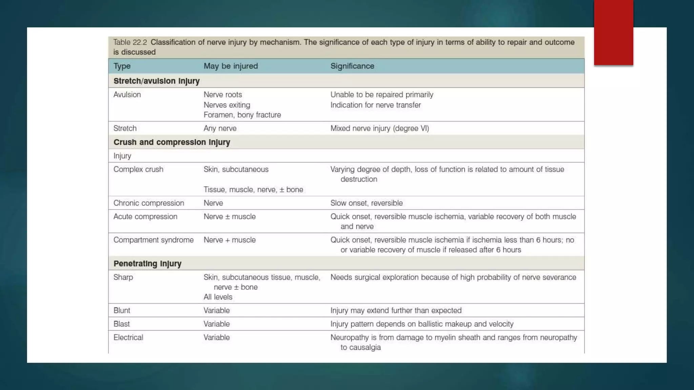Screen dimensions: 694x390
Task: Click the 'Stretch/avulsion injury' section heading
Action: click(157, 81)
